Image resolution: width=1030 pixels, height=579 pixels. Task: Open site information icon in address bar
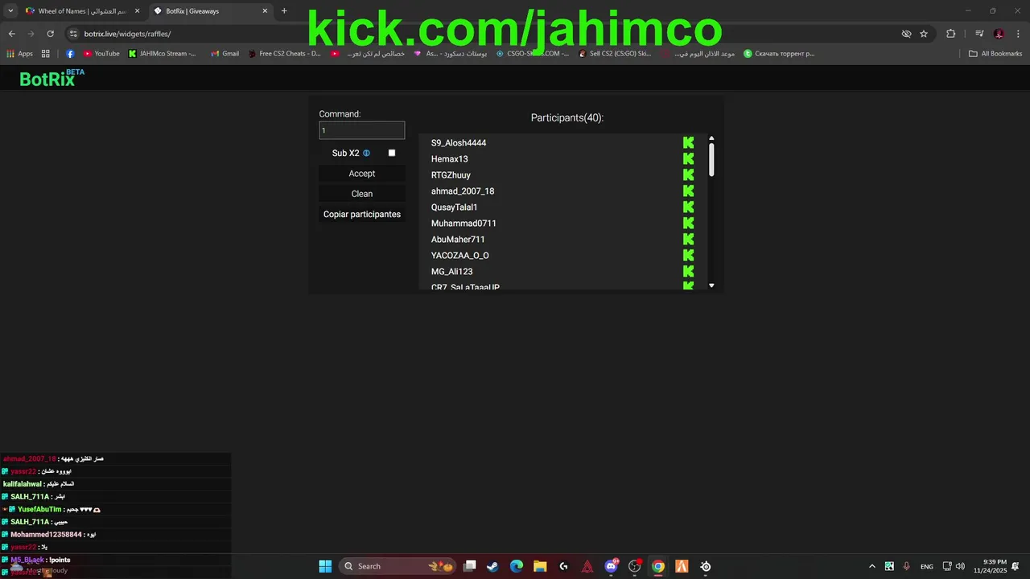(x=73, y=34)
